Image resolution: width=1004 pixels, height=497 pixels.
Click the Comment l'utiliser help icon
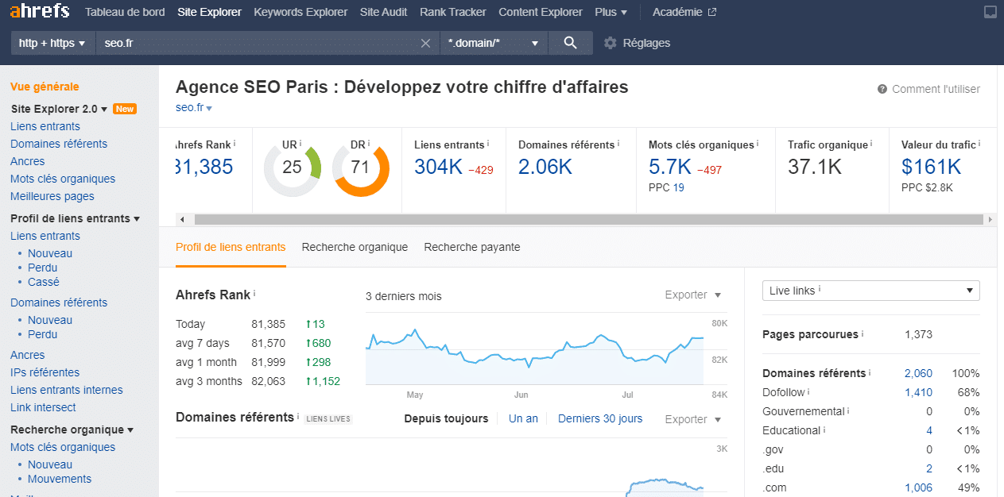882,89
